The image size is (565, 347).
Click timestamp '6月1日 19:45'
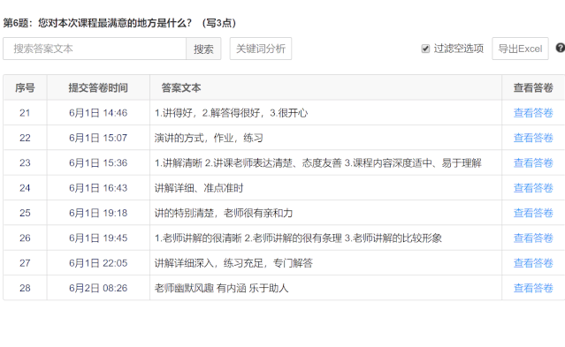tap(98, 238)
